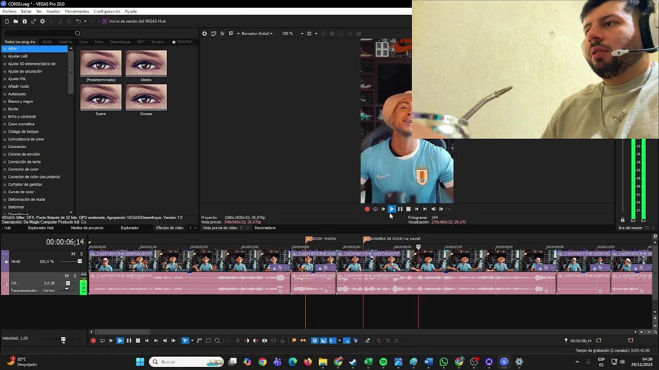Go to start in preview transport
The height and width of the screenshot is (370, 659).
pyautogui.click(x=417, y=209)
